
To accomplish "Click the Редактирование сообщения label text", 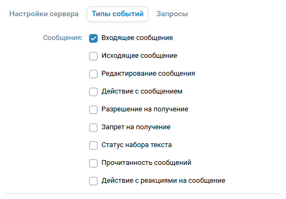I will click(148, 74).
